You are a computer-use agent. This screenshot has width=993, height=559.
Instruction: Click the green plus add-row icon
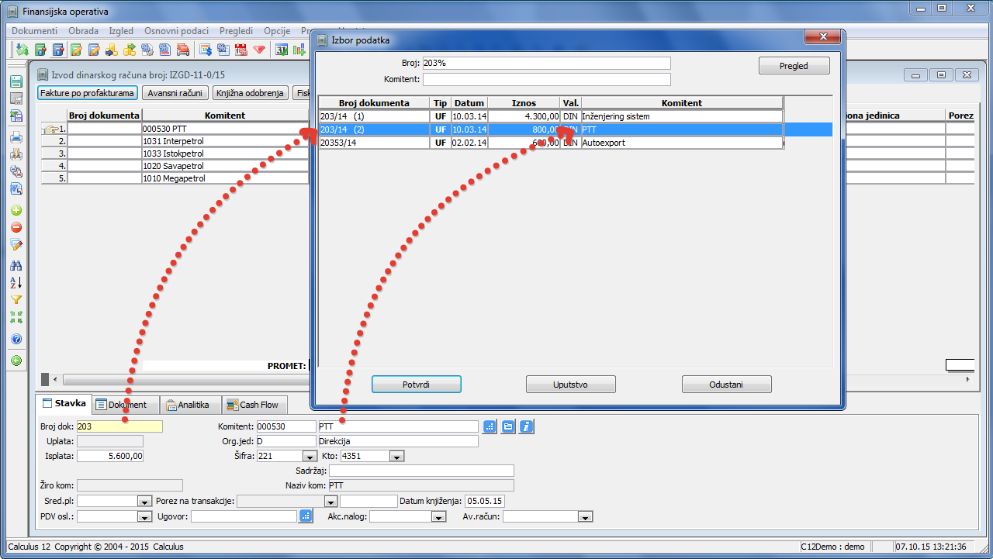click(x=16, y=211)
